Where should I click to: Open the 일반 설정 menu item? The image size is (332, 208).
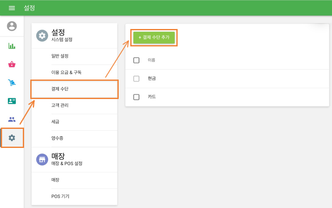[60, 56]
